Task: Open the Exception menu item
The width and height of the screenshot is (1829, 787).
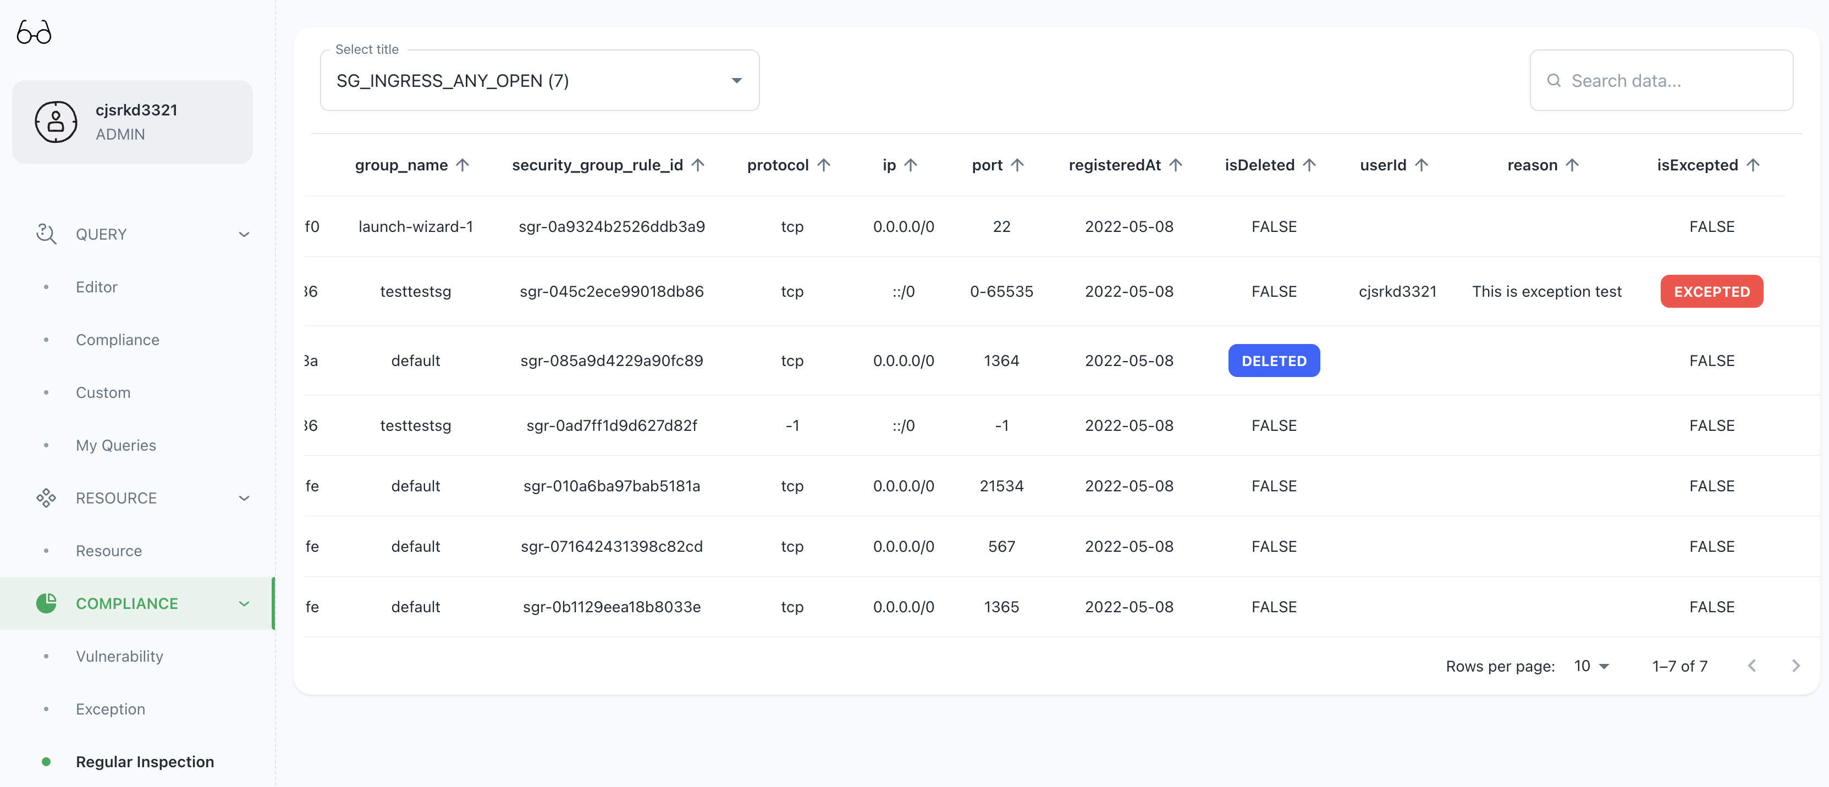Action: [x=110, y=709]
